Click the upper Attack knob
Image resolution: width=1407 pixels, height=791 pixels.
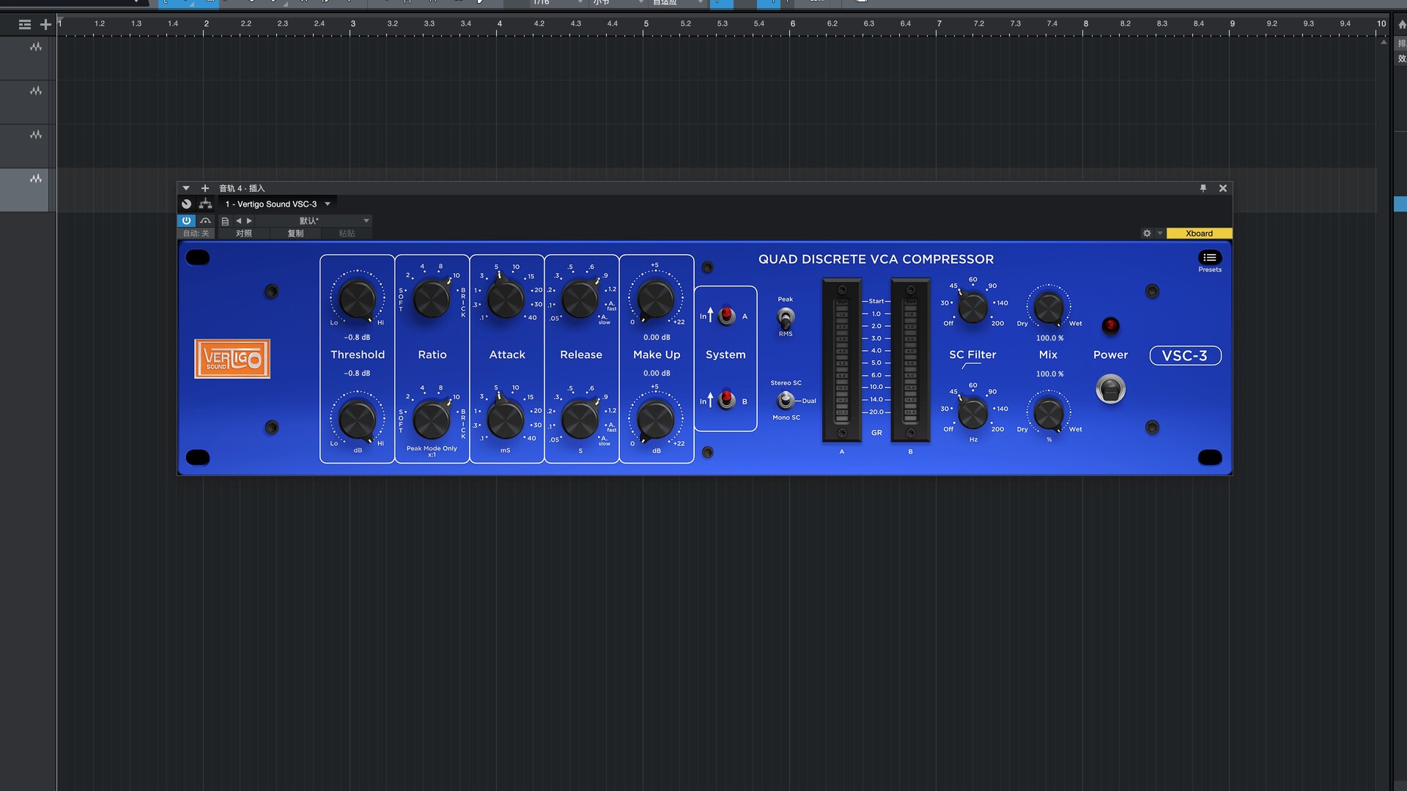(x=506, y=299)
